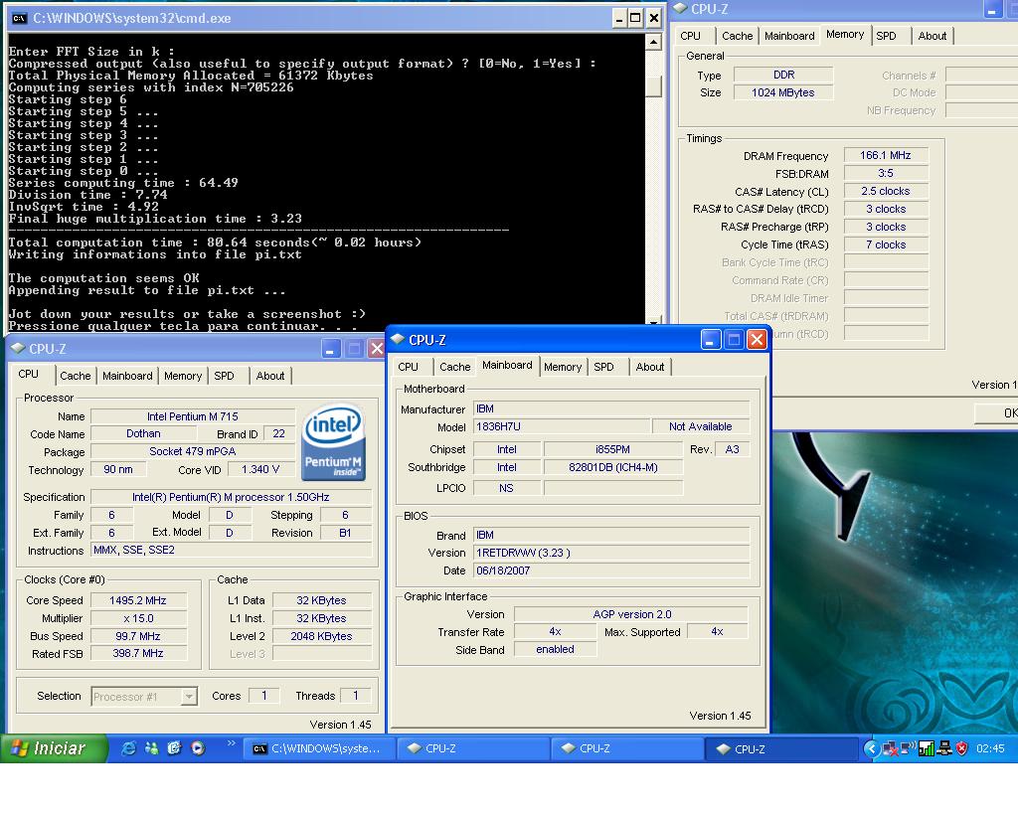The width and height of the screenshot is (1018, 815).
Task: Open Cache tab in Memory window
Action: coord(737,36)
